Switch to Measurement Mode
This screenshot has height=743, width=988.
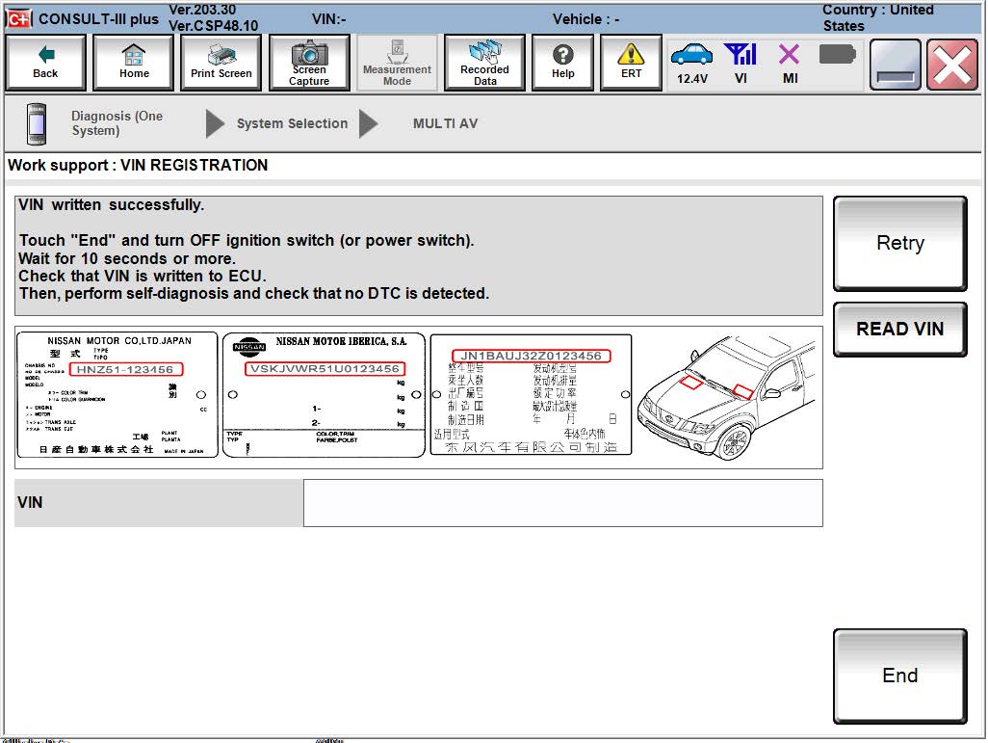tap(397, 63)
